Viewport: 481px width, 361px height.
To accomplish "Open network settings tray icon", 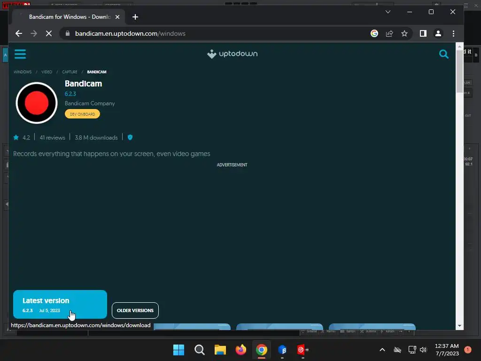I will [x=412, y=350].
